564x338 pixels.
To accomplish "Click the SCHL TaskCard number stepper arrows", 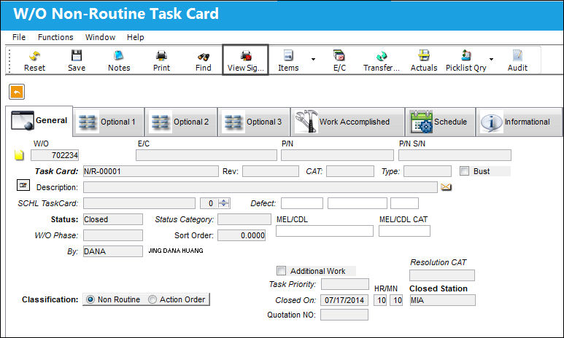I will pos(224,203).
